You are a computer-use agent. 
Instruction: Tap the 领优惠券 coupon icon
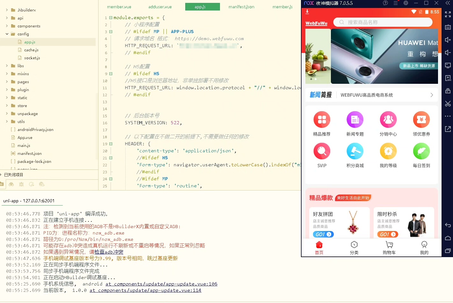[421, 119]
